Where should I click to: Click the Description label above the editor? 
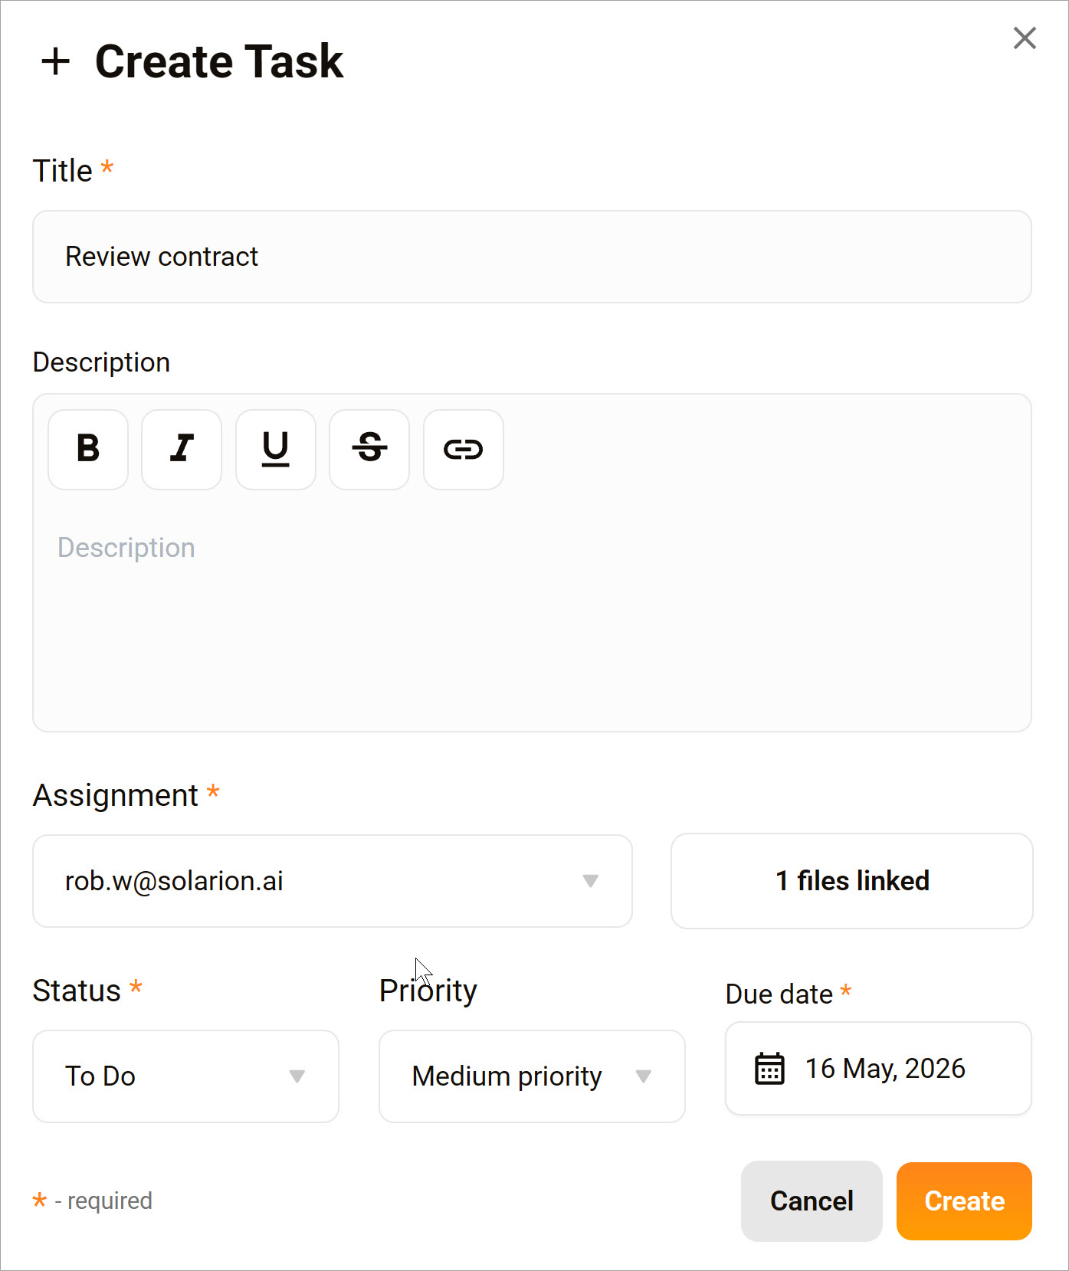(101, 362)
